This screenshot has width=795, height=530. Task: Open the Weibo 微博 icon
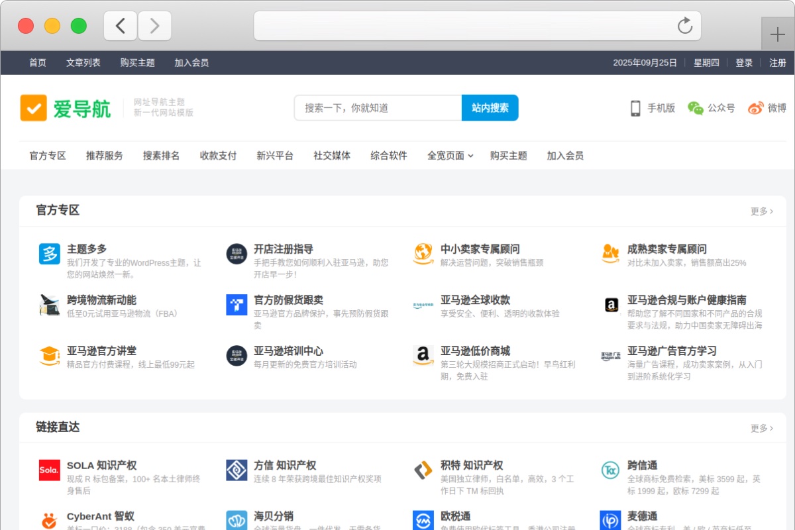point(756,108)
